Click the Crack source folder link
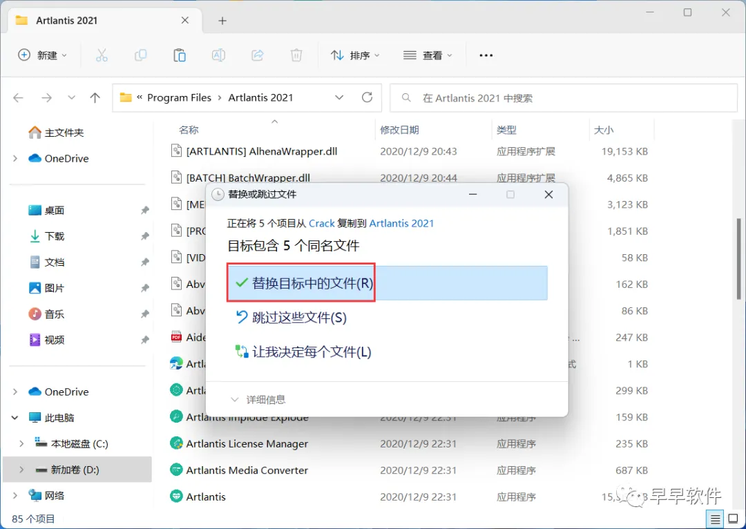 pos(322,223)
